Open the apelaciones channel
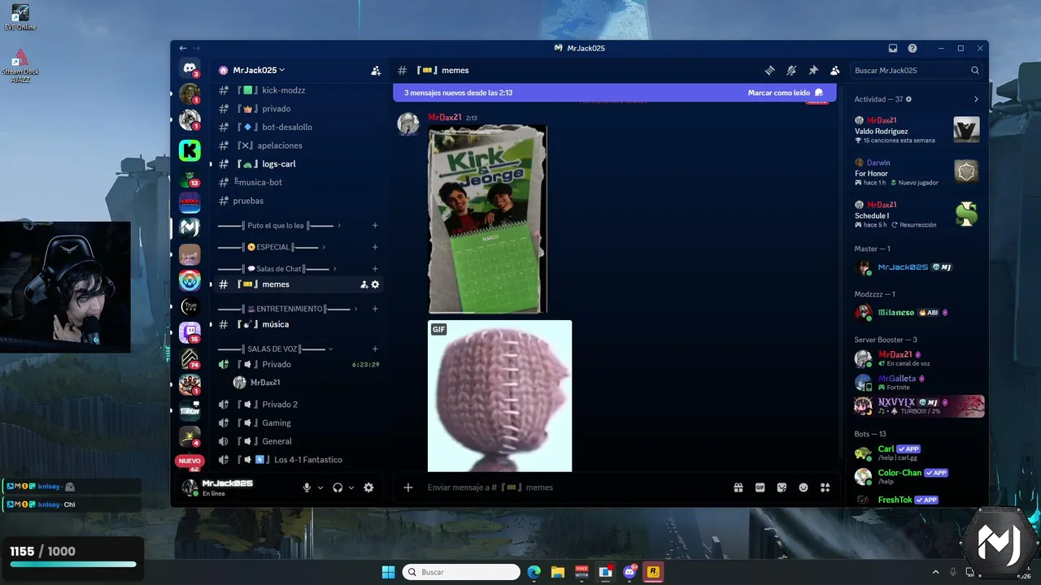 (298, 145)
